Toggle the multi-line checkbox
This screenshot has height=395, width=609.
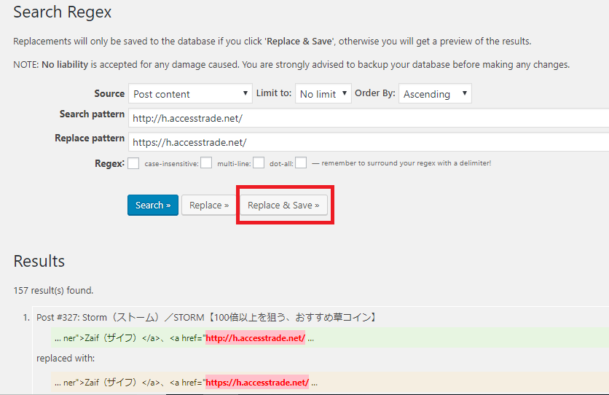click(259, 163)
